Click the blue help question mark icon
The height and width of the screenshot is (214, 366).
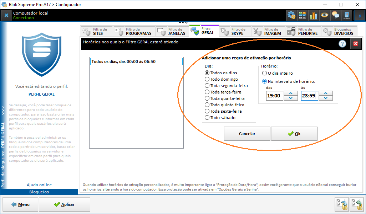point(342,44)
